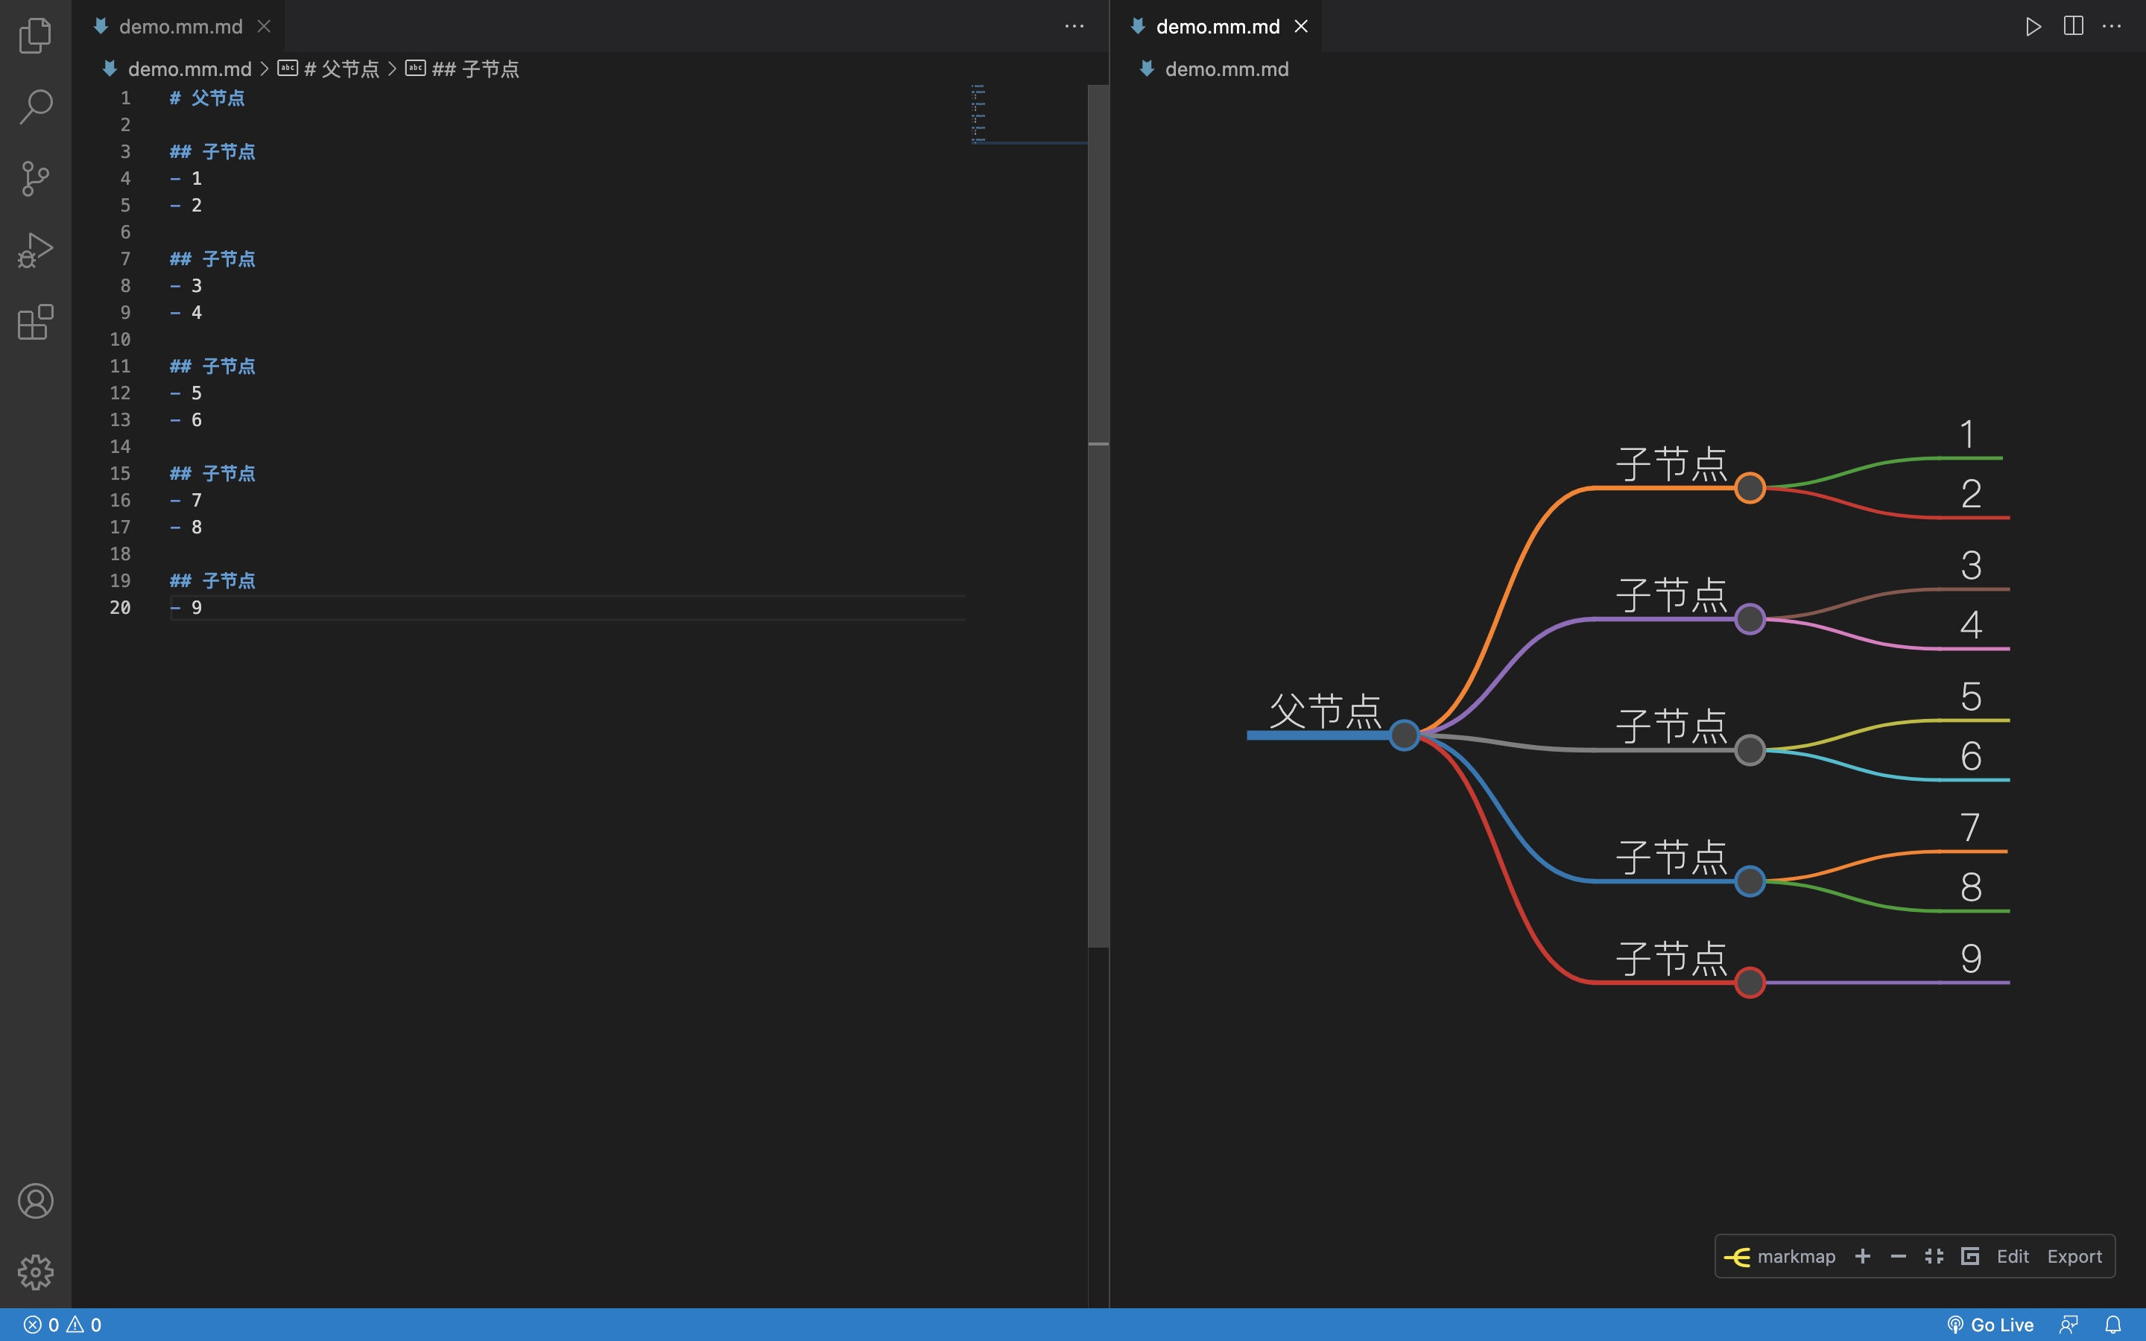
Task: Open preview pane more actions menu
Action: [x=2112, y=27]
